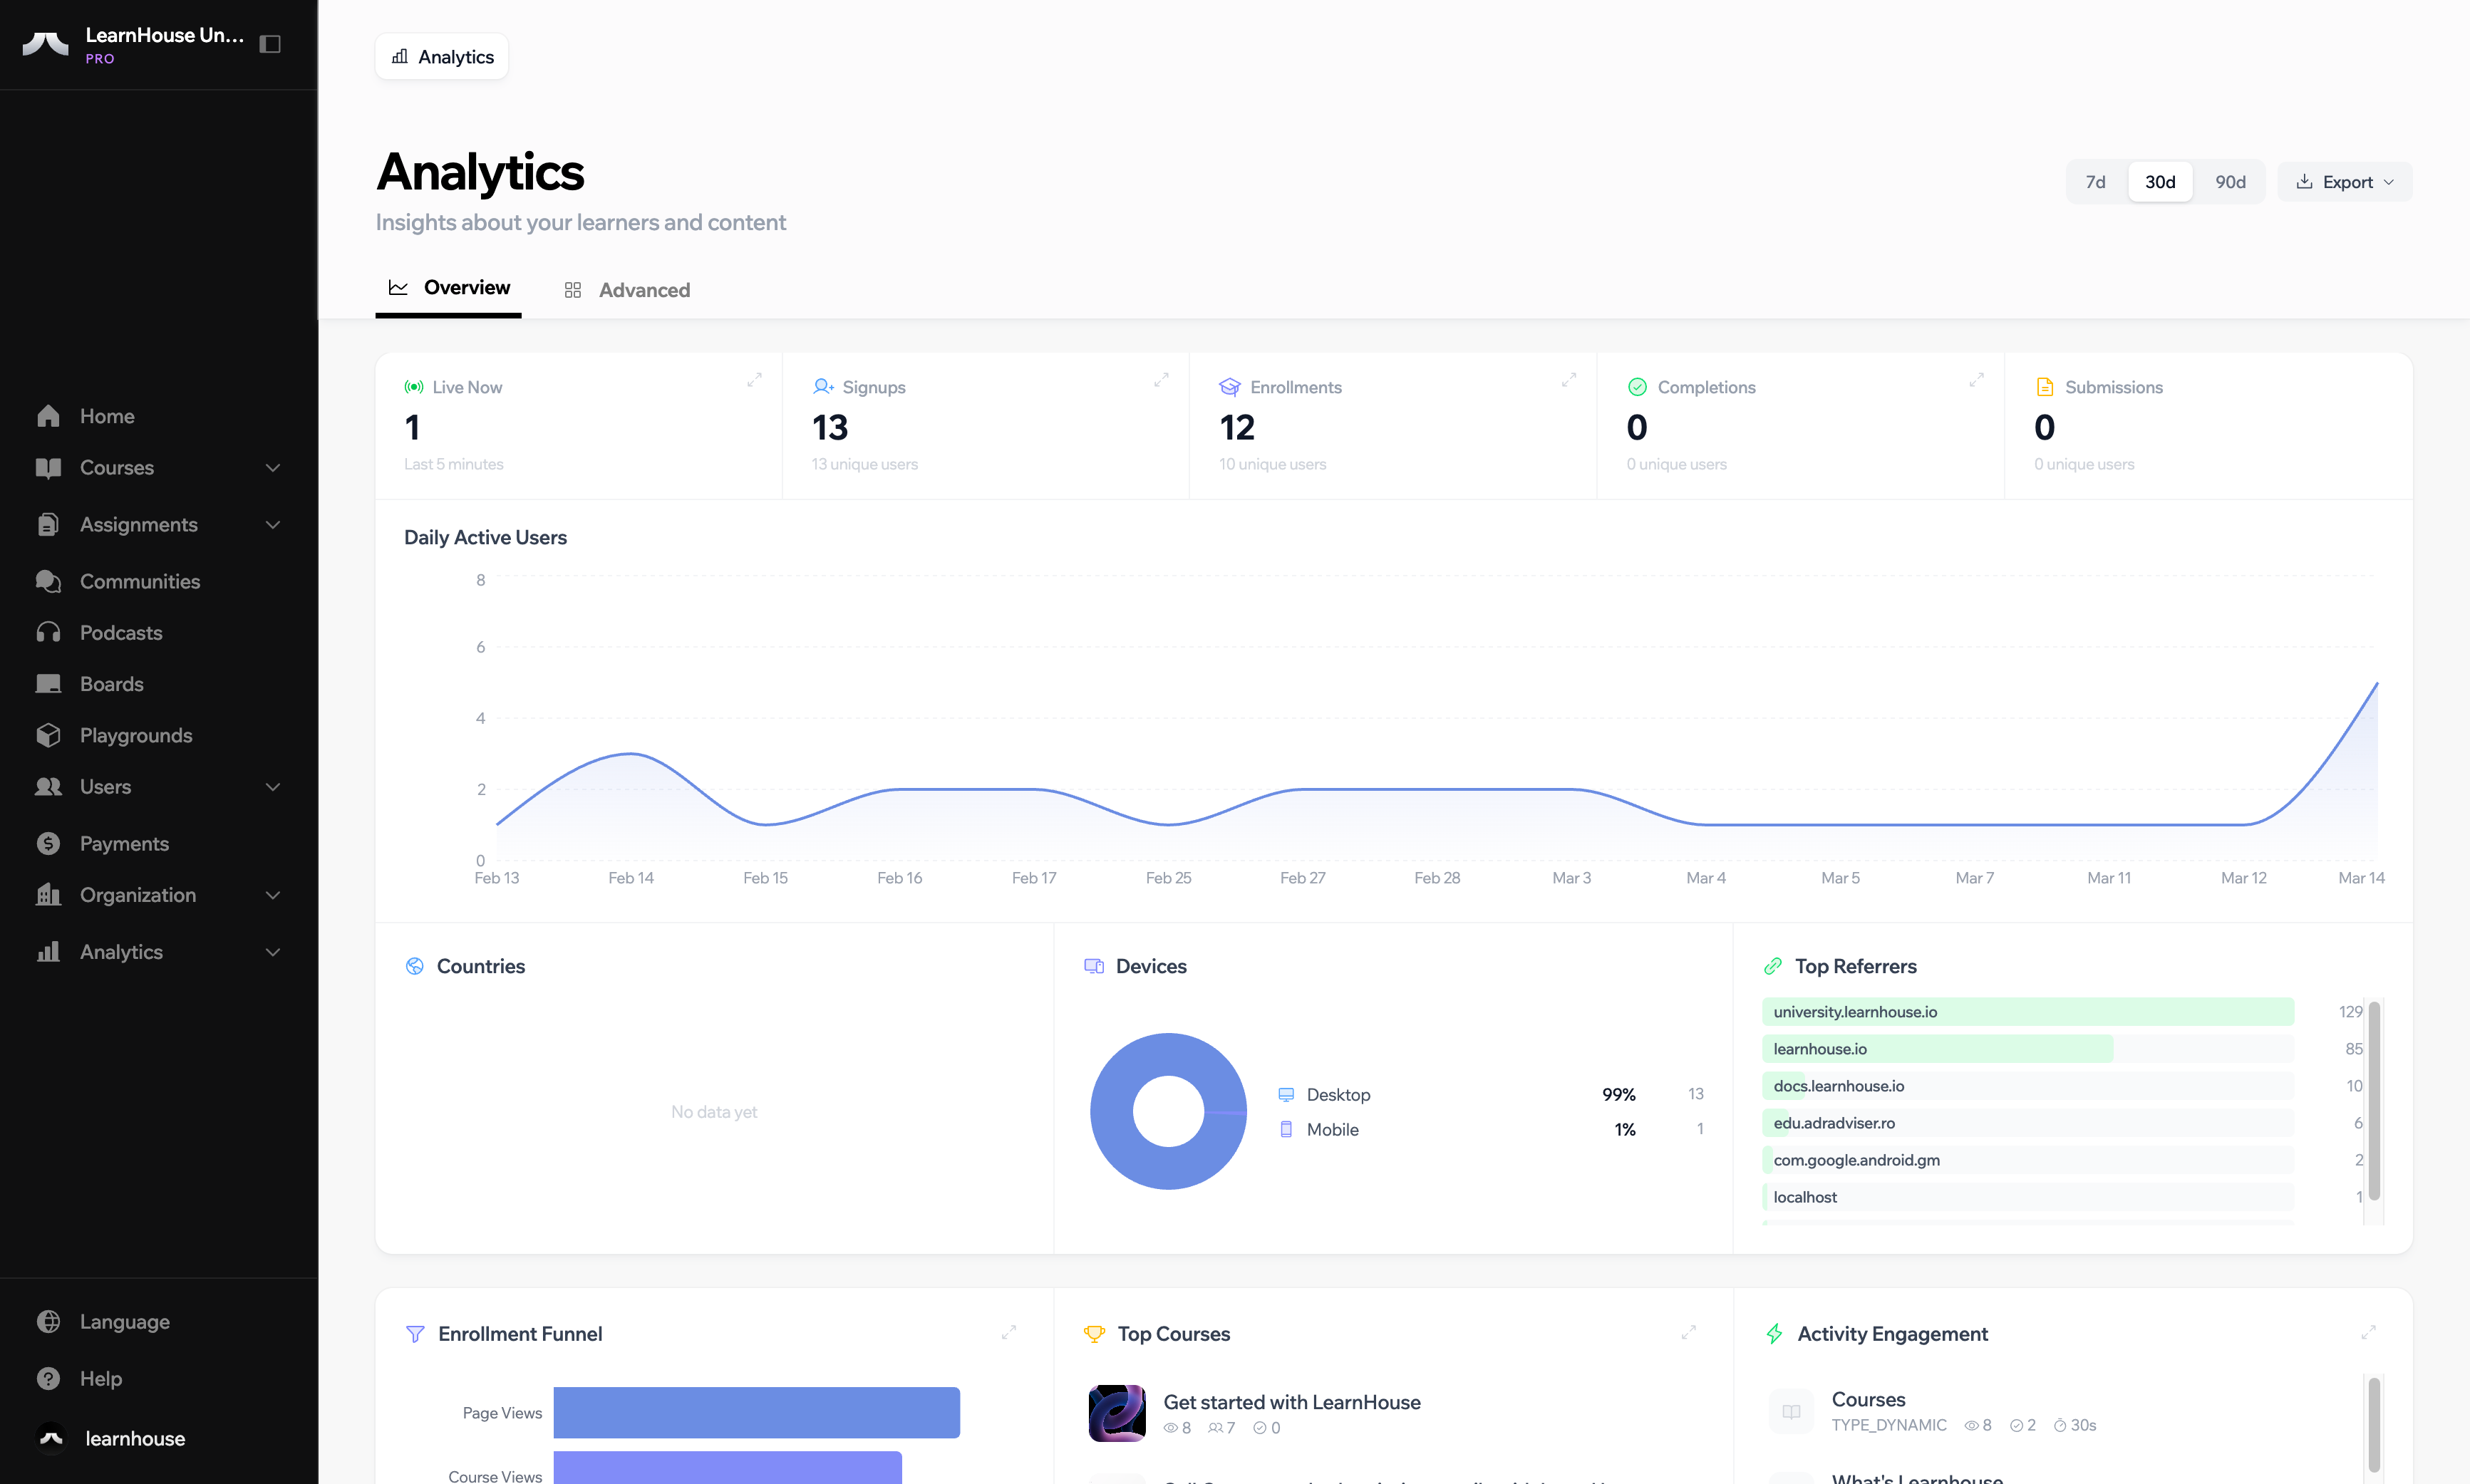
Task: Switch to the 30d time range
Action: tap(2160, 182)
